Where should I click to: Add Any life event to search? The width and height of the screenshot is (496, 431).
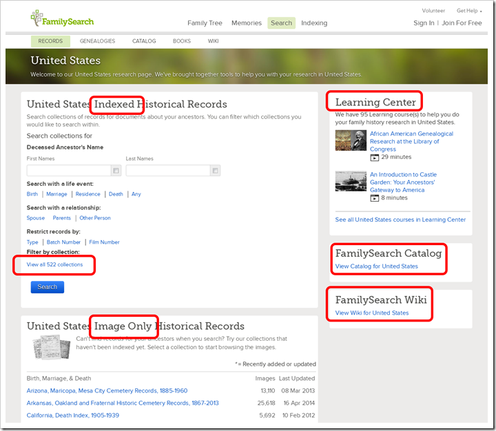136,194
